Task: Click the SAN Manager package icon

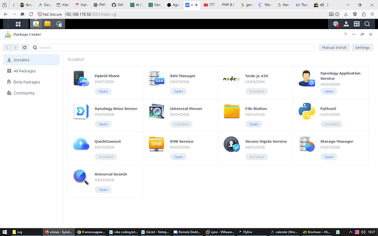Action: pyautogui.click(x=157, y=78)
